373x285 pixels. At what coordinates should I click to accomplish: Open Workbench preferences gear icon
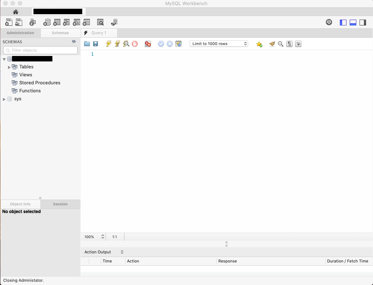[329, 22]
